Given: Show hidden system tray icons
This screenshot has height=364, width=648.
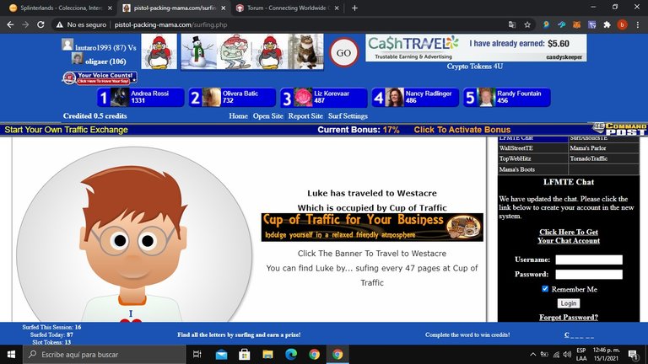Looking at the screenshot, I should [532, 354].
